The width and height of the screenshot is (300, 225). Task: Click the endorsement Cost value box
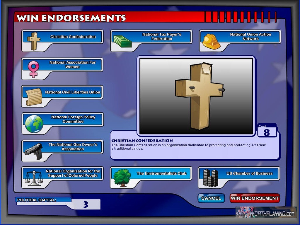[x=267, y=132]
